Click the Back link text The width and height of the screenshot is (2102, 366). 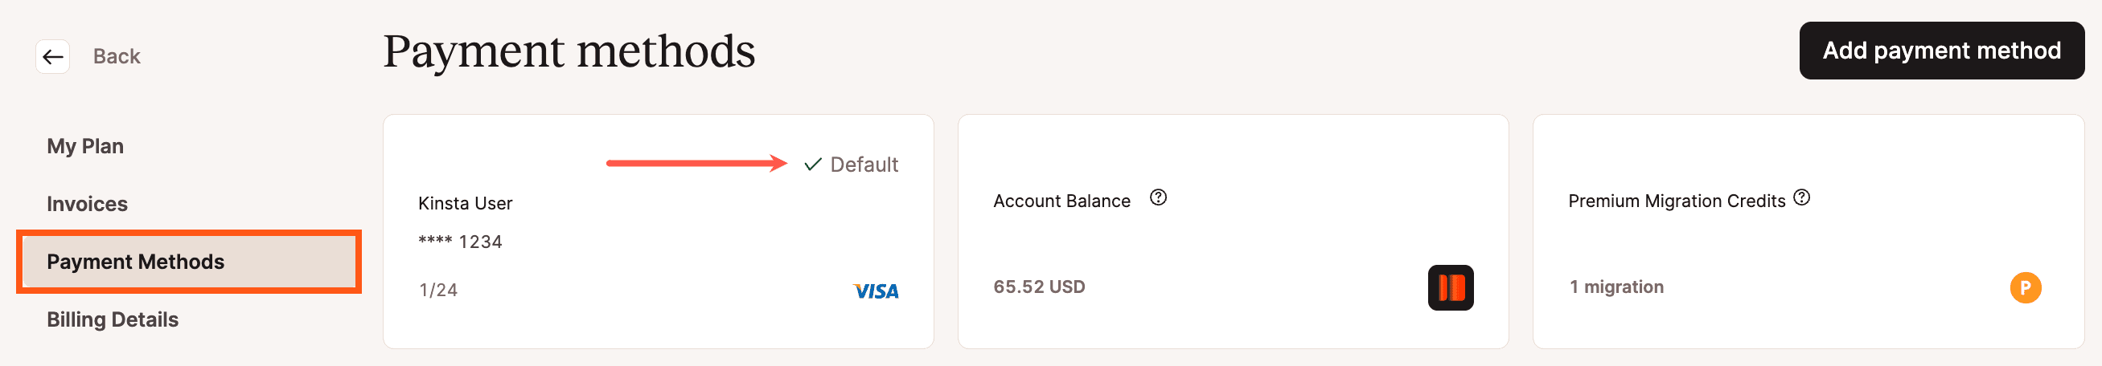tap(117, 56)
